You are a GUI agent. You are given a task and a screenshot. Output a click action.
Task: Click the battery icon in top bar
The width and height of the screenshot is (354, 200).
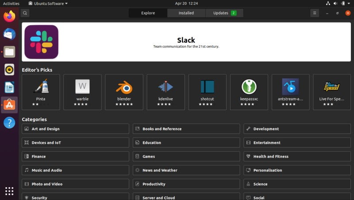click(x=343, y=4)
